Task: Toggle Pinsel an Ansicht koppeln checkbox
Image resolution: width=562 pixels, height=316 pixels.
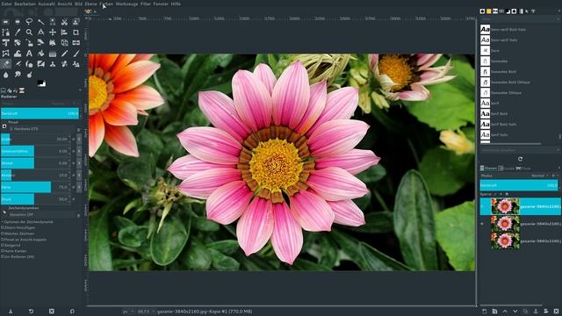Action: (2, 240)
